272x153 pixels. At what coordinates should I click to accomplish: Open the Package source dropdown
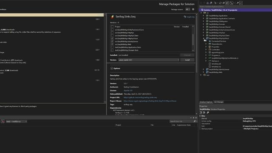(x=188, y=9)
